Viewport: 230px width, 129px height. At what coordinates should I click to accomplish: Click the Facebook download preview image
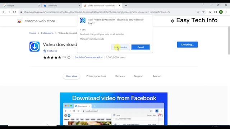pyautogui.click(x=114, y=109)
